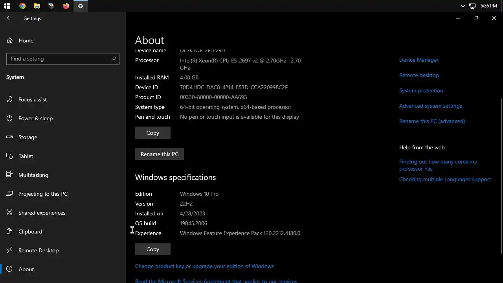Image resolution: width=503 pixels, height=283 pixels.
Task: Open Google Chrome from the taskbar
Action: (22, 6)
